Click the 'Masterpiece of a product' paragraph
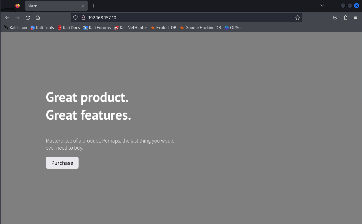The height and width of the screenshot is (224, 362). tap(110, 144)
